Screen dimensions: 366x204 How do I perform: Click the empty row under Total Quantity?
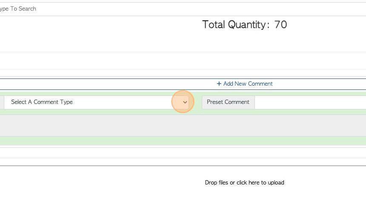(183, 61)
